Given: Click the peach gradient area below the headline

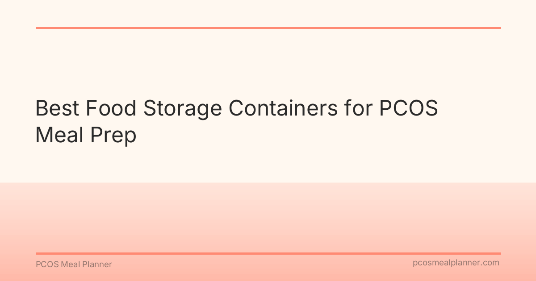Looking at the screenshot, I should pyautogui.click(x=268, y=214).
